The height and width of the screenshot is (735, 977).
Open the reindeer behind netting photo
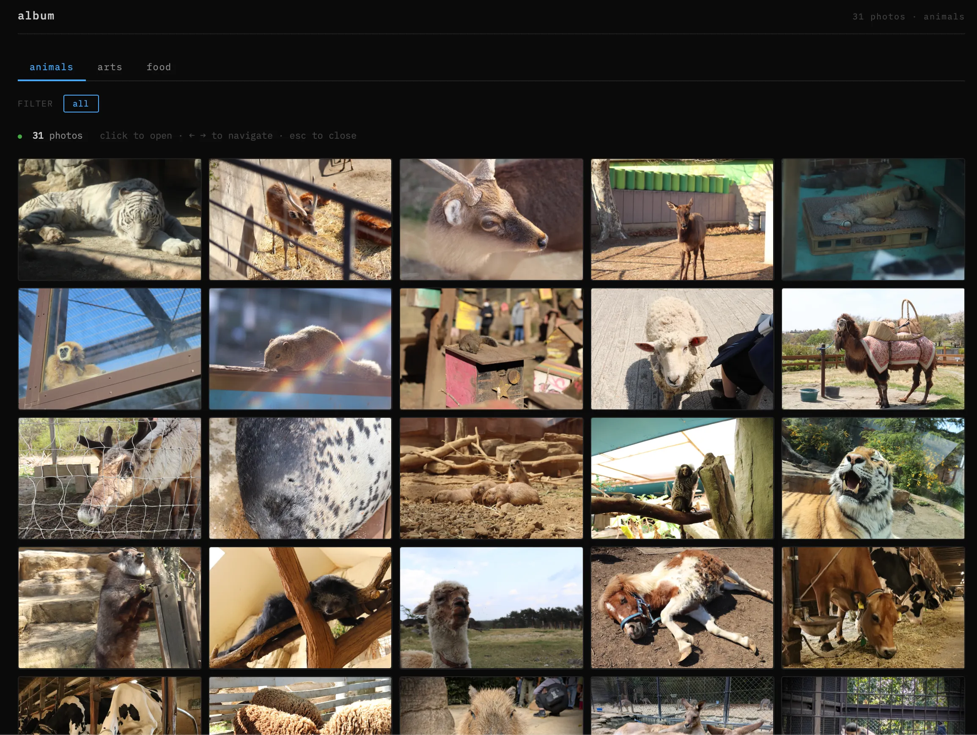[110, 478]
